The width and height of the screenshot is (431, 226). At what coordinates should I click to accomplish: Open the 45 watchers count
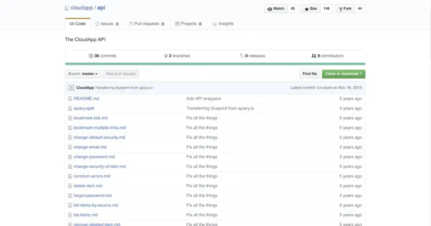pyautogui.click(x=293, y=8)
